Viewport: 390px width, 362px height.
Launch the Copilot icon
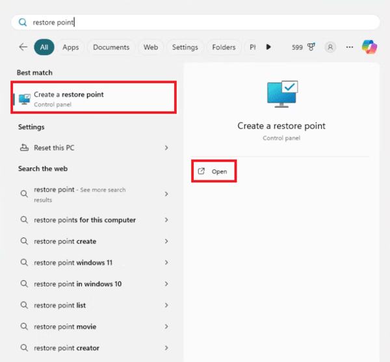tap(369, 47)
